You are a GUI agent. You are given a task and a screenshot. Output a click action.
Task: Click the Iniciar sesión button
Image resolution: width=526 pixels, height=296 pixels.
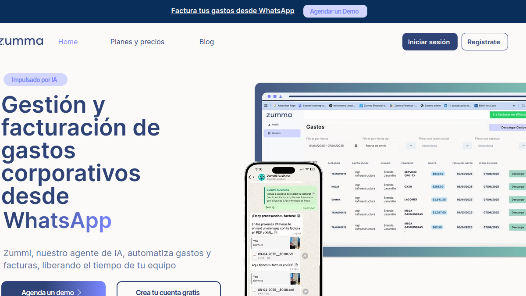click(x=430, y=42)
